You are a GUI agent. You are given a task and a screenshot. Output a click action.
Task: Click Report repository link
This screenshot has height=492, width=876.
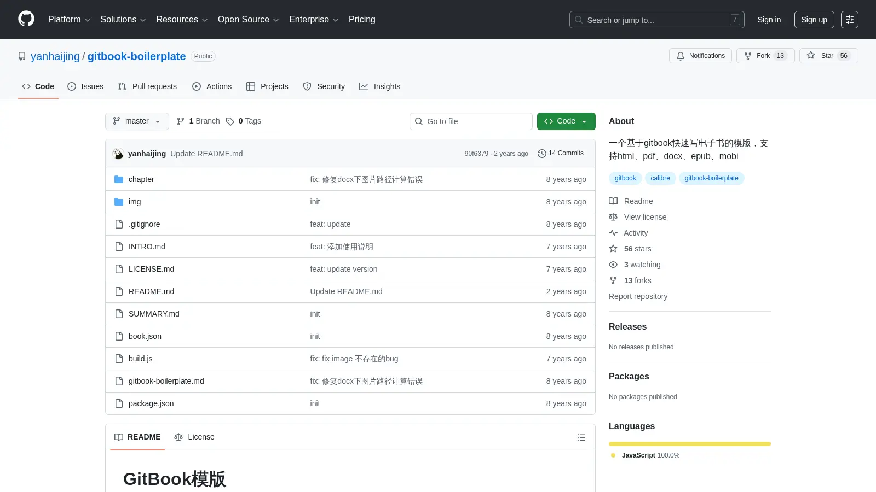pyautogui.click(x=638, y=296)
